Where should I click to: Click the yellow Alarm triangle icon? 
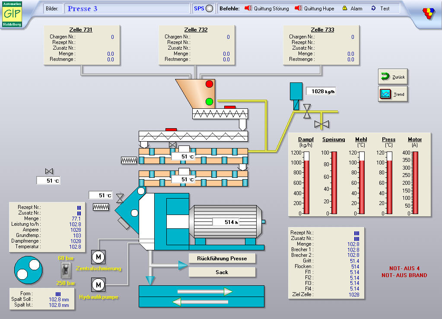(x=345, y=8)
